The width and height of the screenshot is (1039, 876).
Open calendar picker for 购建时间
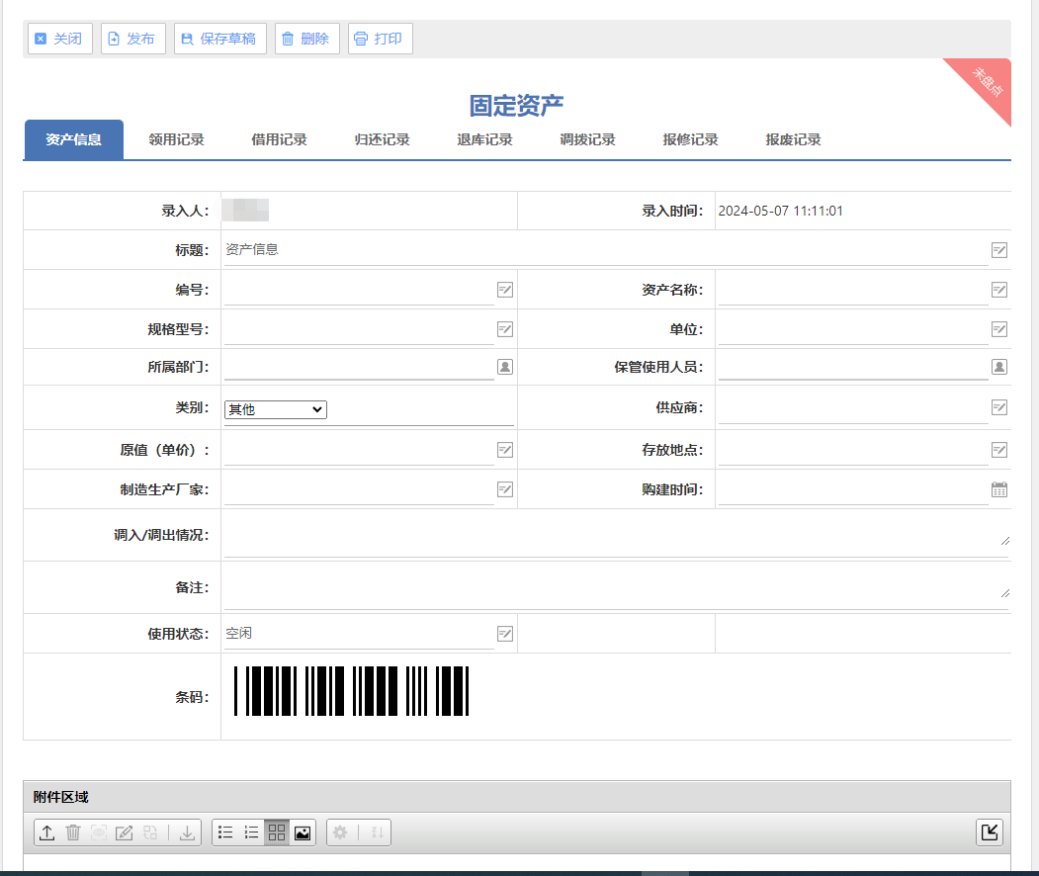999,489
